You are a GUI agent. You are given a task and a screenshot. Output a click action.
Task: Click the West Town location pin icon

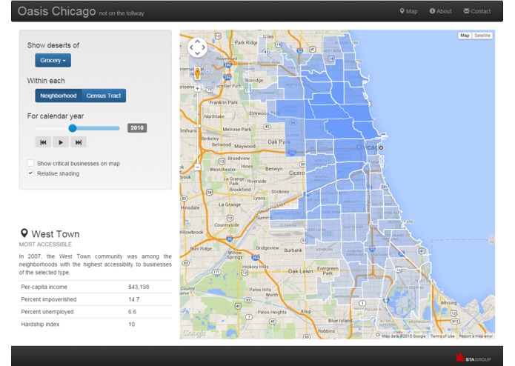[x=24, y=233]
